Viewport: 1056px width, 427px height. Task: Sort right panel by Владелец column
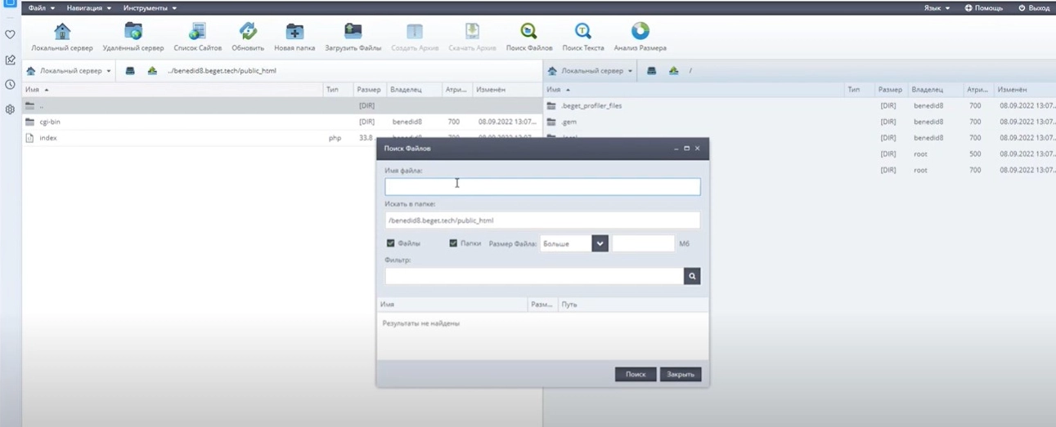point(935,89)
